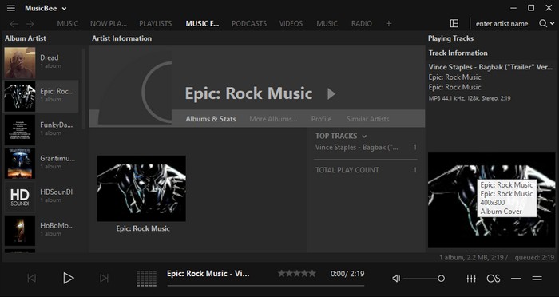
Task: Click the Album Artist panel header
Action: (x=26, y=38)
